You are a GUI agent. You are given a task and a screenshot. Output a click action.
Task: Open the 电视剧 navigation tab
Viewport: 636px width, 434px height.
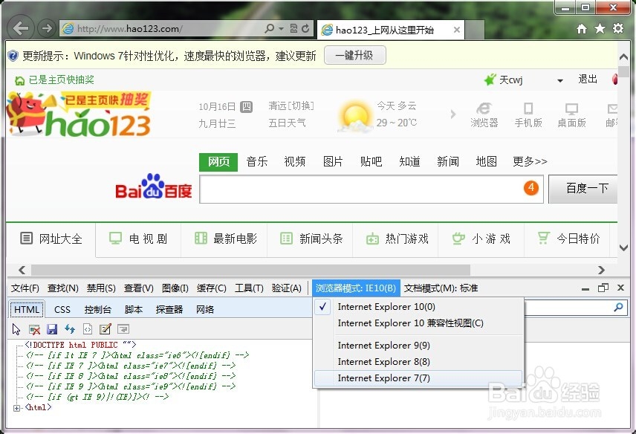pyautogui.click(x=138, y=239)
